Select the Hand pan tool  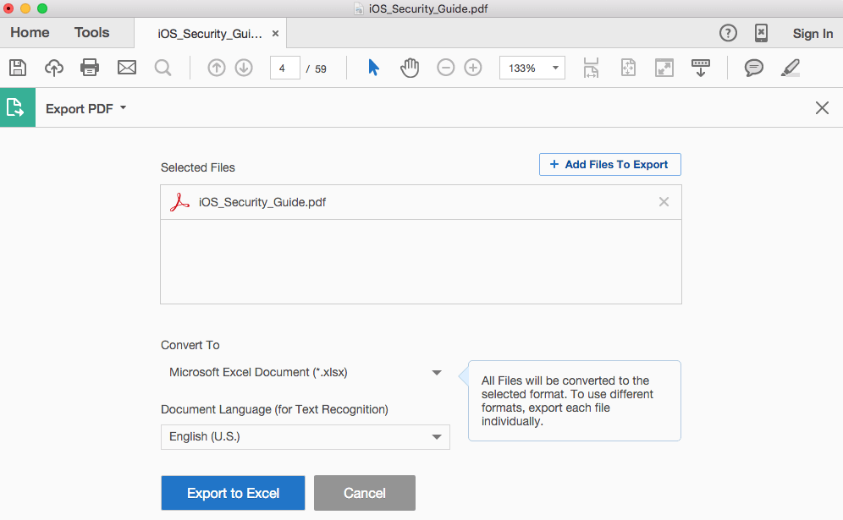410,68
